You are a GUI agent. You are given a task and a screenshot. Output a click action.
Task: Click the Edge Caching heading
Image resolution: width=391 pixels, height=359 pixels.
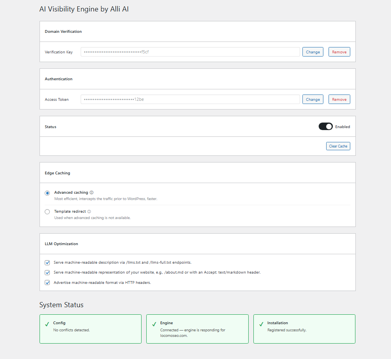[57, 173]
